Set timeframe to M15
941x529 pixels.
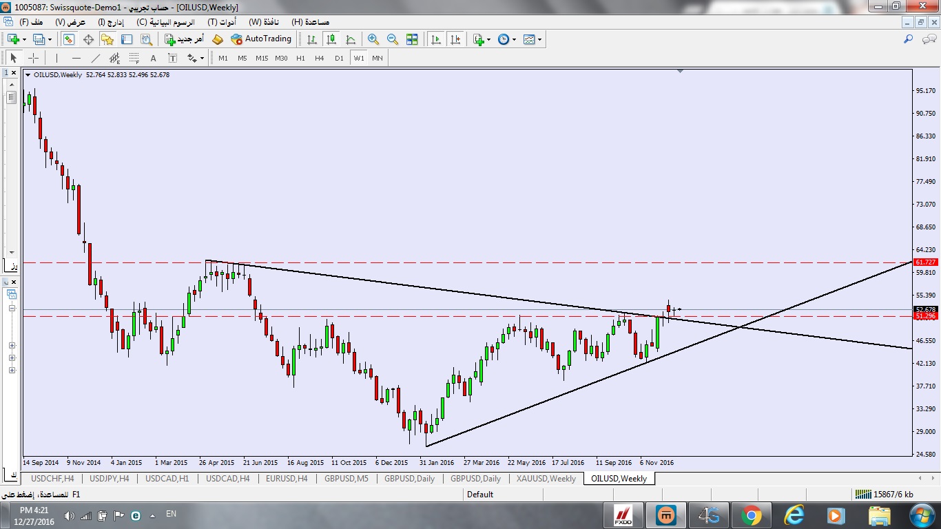pos(262,58)
